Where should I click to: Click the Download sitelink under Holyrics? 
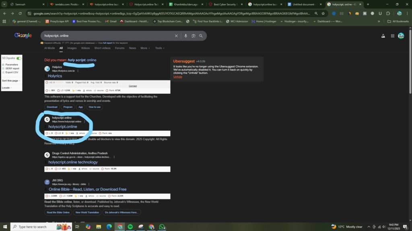click(x=52, y=107)
